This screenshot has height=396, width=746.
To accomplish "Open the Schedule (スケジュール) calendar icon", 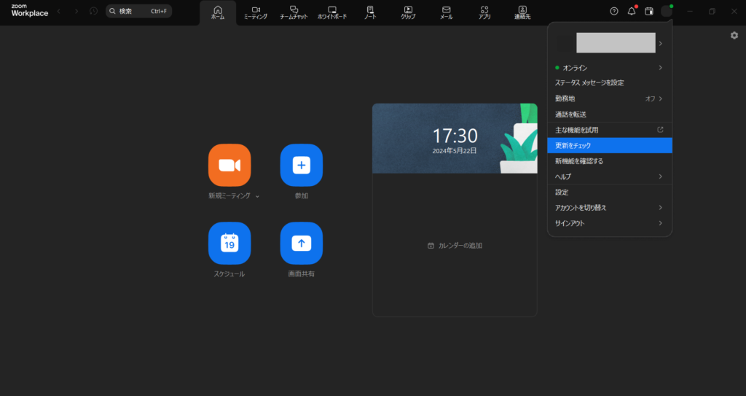I will (x=229, y=243).
